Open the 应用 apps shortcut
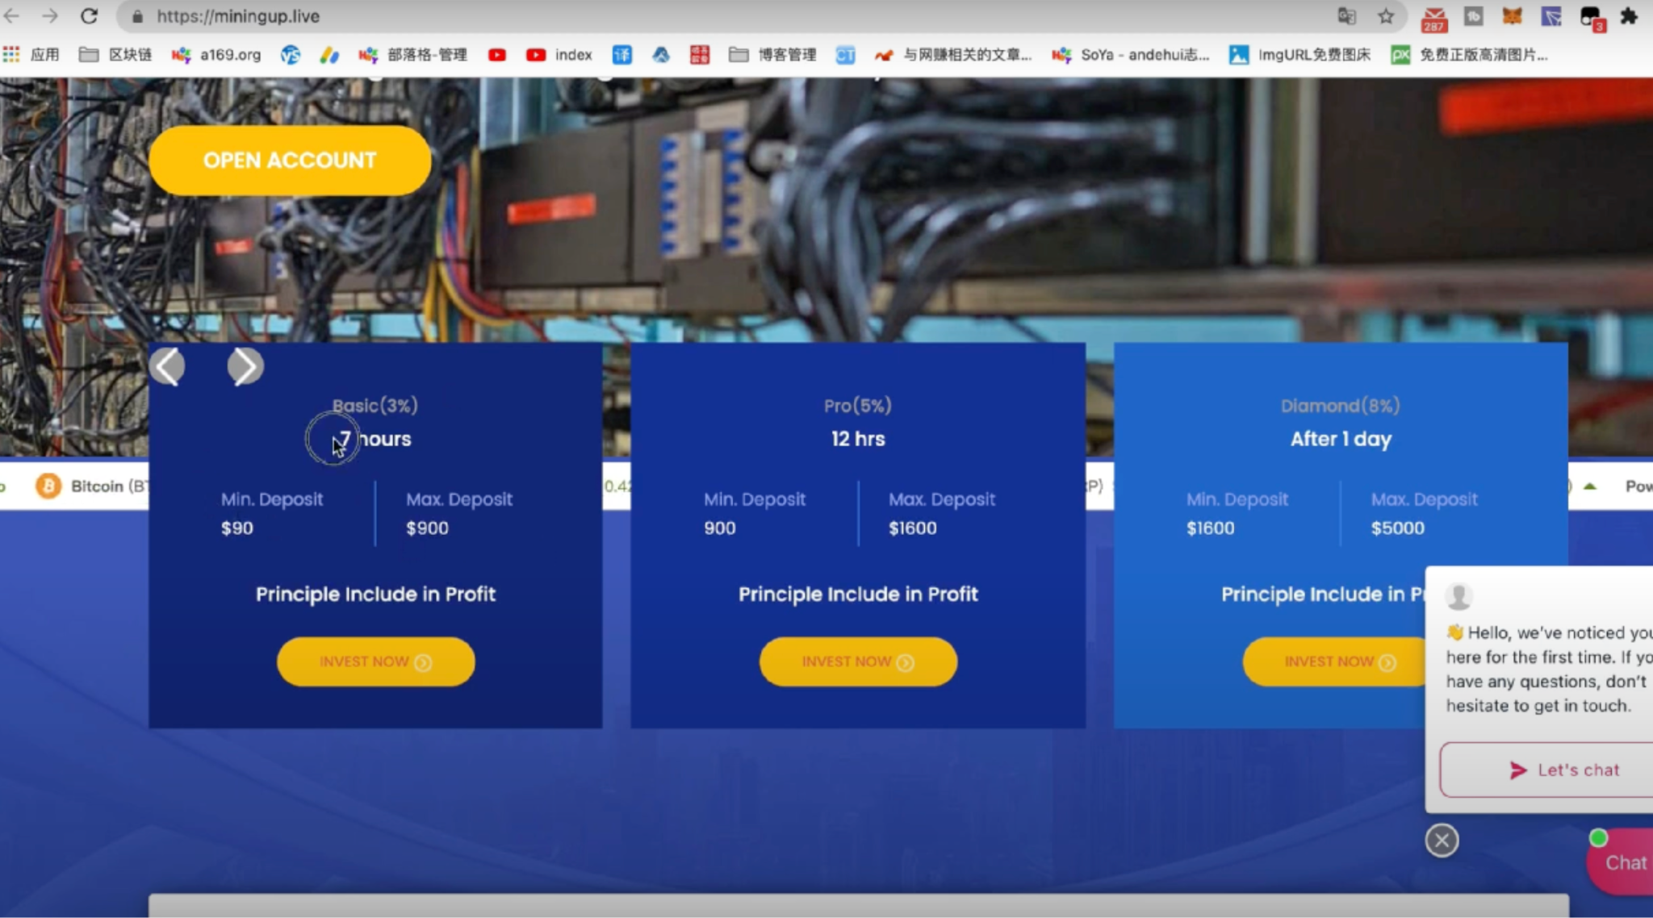The height and width of the screenshot is (918, 1653). pyautogui.click(x=31, y=55)
